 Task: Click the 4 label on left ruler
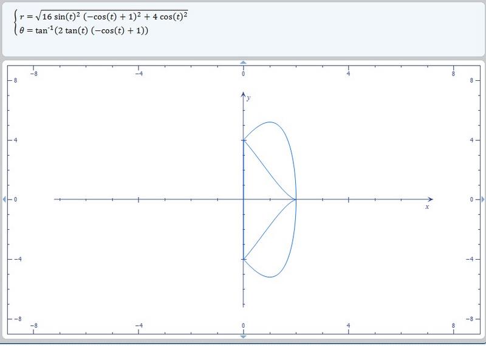pyautogui.click(x=16, y=140)
